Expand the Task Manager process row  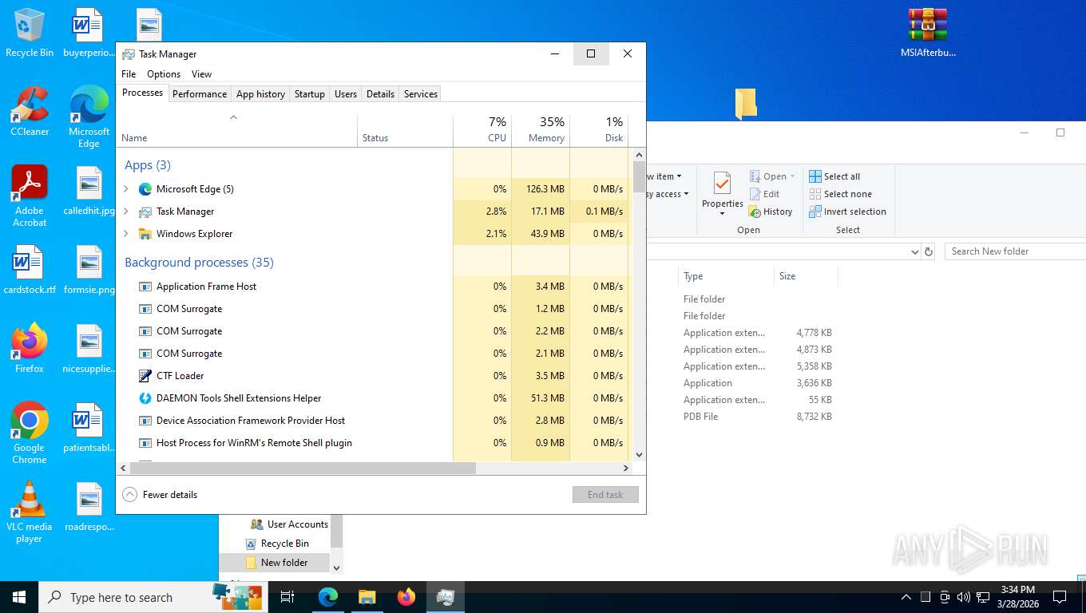(x=126, y=212)
